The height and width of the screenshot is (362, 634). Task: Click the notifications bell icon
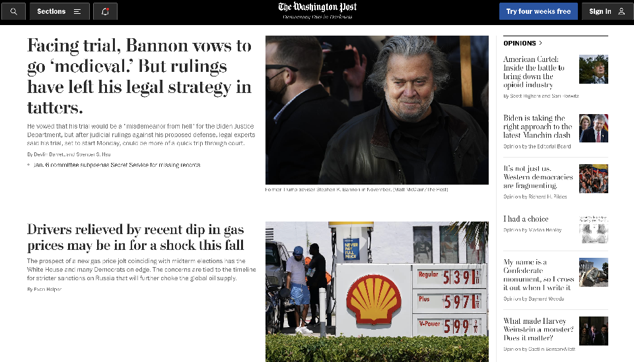105,11
